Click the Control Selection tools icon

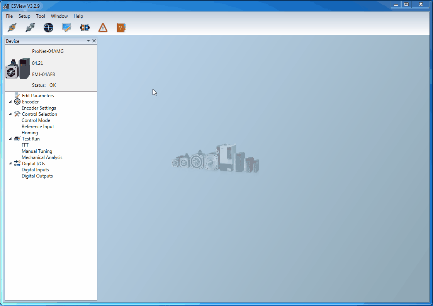pos(17,114)
